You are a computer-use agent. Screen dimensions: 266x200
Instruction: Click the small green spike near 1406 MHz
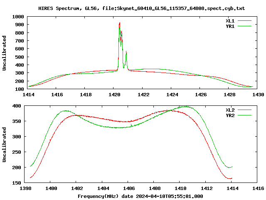pos(131,125)
